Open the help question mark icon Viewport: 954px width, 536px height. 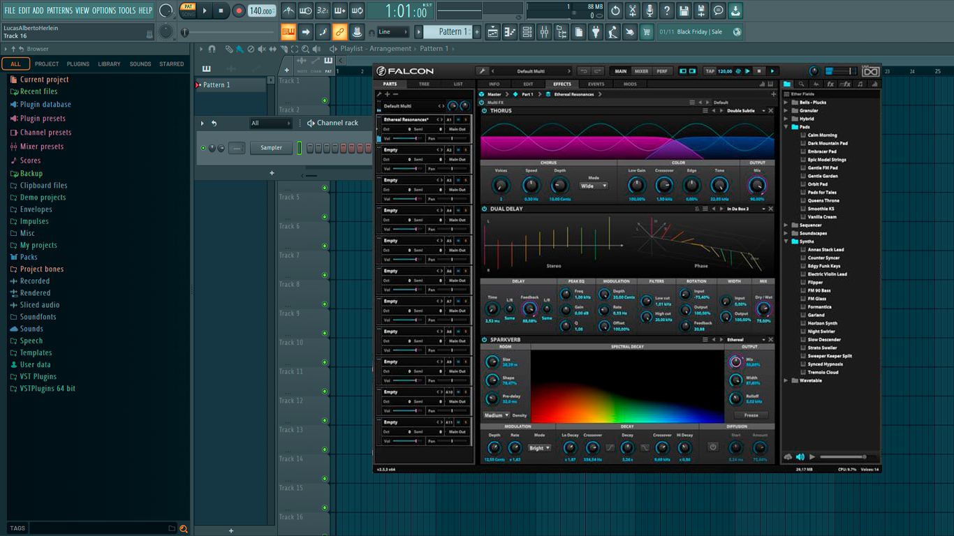pos(667,10)
